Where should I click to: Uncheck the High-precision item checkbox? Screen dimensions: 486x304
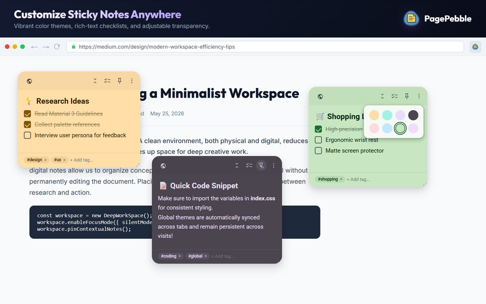pos(319,129)
